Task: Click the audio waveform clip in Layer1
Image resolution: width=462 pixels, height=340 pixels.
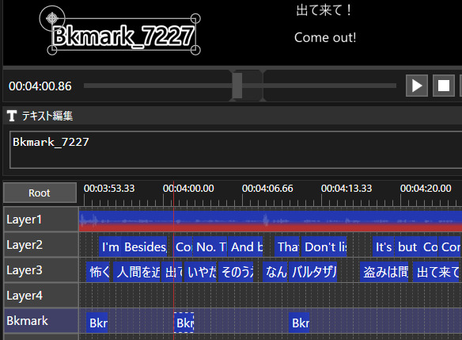Action: [271, 221]
